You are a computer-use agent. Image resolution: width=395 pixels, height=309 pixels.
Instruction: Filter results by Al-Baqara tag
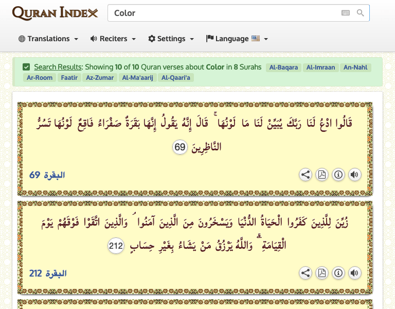coord(283,67)
